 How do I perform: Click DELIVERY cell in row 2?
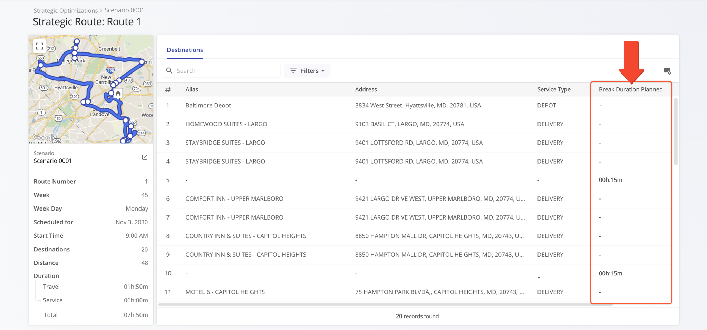coord(550,124)
